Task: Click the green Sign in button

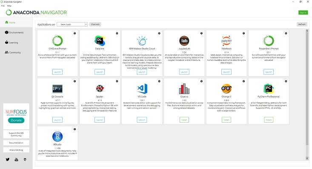Action: (303, 12)
